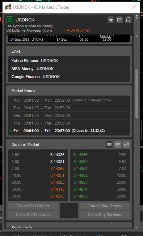Image resolution: width=143 pixels, height=236 pixels.
Task: Open new chart for USDNOK icon
Action: (119, 20)
